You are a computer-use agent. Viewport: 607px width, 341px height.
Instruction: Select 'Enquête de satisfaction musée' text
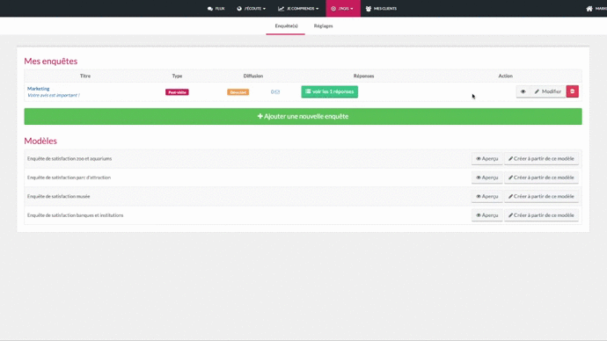pyautogui.click(x=58, y=196)
